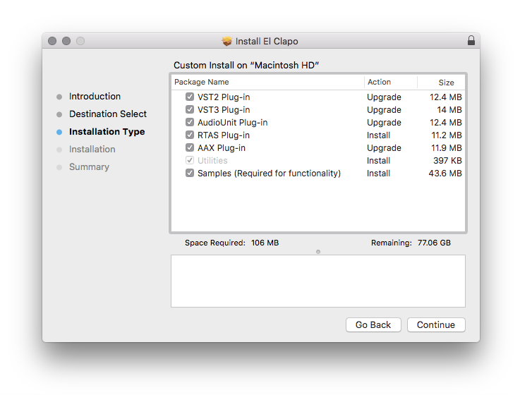Viewport: 520px width, 395px height.
Task: Click the empty package description box
Action: coord(318,281)
